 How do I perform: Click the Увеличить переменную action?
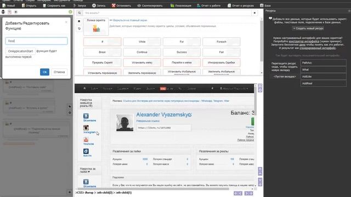click(x=142, y=72)
